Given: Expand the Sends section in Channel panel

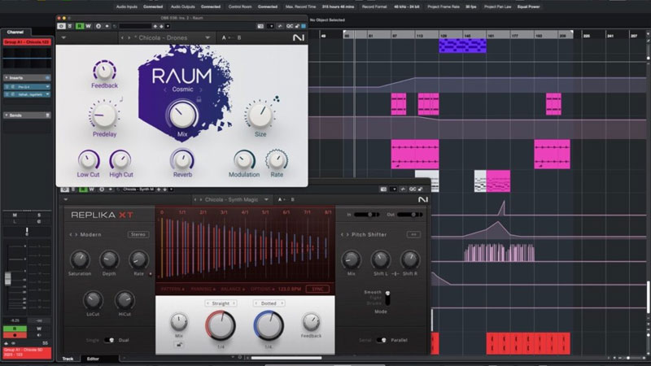Looking at the screenshot, I should 27,115.
